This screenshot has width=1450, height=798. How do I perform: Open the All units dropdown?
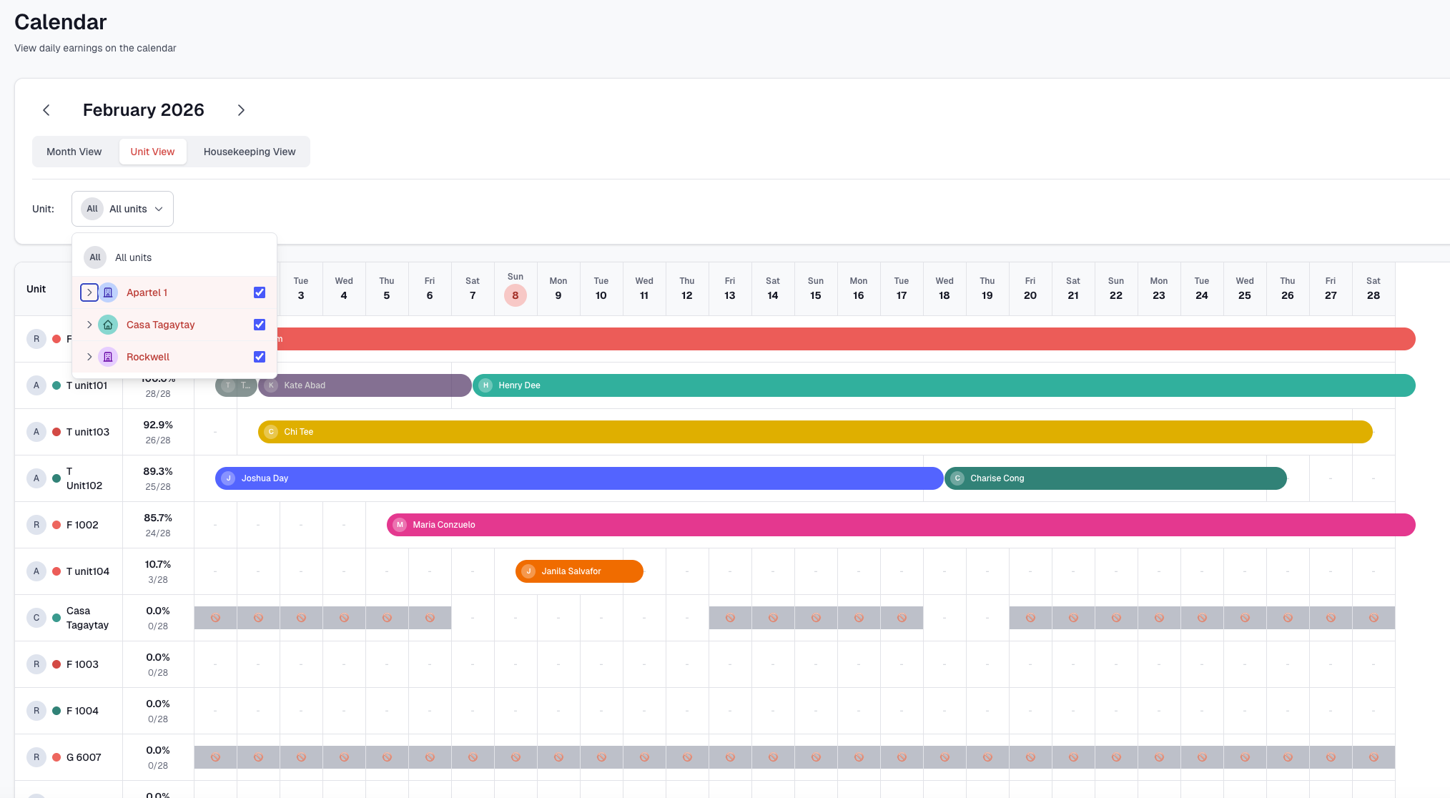coord(122,208)
